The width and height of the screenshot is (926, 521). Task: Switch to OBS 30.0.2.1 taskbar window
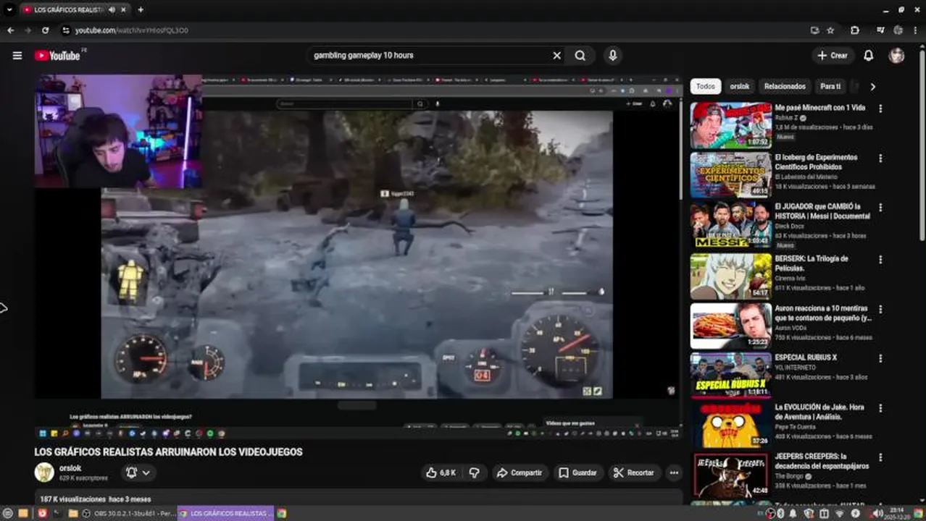(x=129, y=513)
